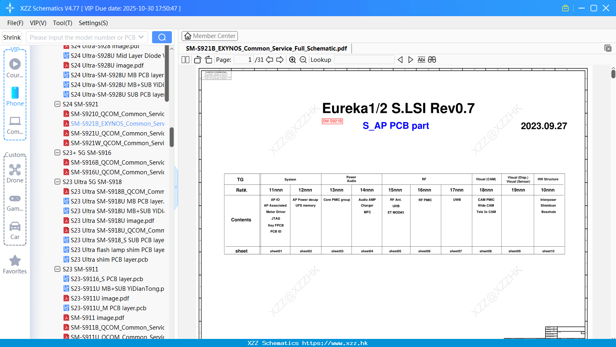Zoom out of the schematic
The width and height of the screenshot is (616, 347).
click(303, 59)
